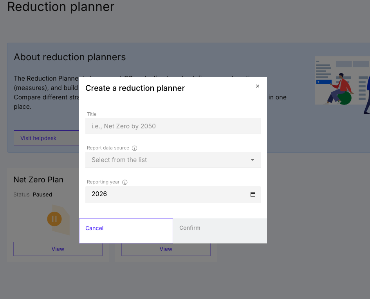The width and height of the screenshot is (370, 299).
Task: Open the Visit helpdesk link
Action: [39, 138]
